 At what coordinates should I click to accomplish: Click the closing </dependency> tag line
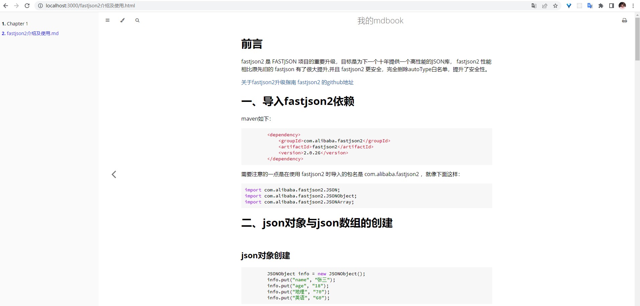285,159
